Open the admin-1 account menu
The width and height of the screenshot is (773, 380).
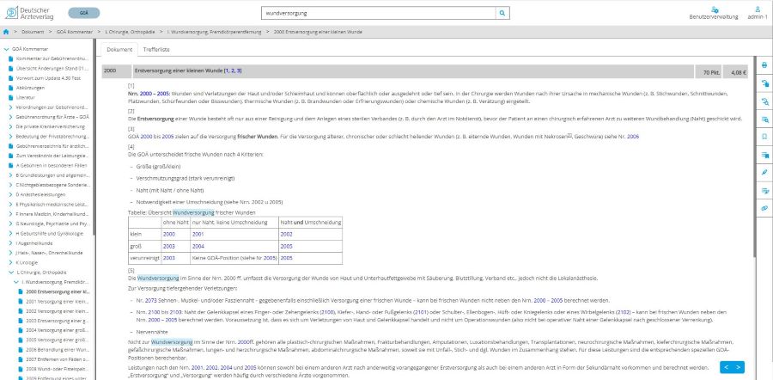[x=757, y=13]
